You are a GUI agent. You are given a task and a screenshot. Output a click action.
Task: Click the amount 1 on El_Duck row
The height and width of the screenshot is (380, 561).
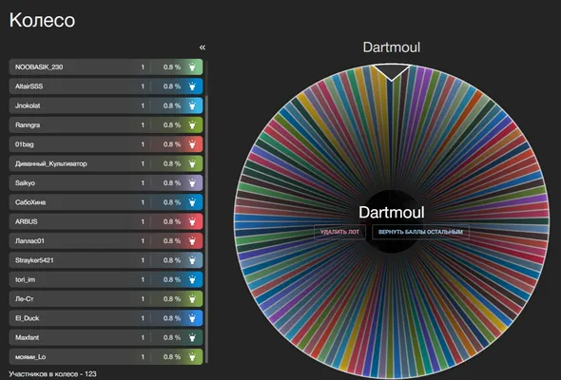[143, 318]
